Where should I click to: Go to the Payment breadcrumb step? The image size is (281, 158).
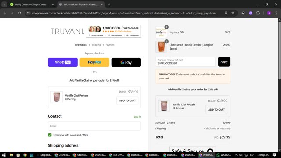click(110, 45)
